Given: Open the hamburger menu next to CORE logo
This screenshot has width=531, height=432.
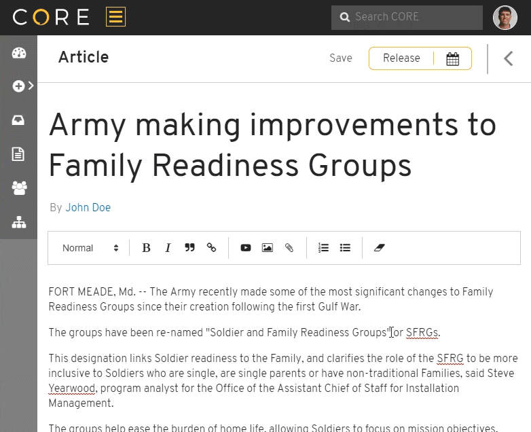Looking at the screenshot, I should click(115, 16).
